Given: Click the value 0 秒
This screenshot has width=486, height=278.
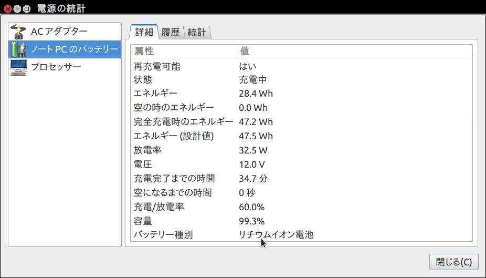Looking at the screenshot, I should click(247, 193).
